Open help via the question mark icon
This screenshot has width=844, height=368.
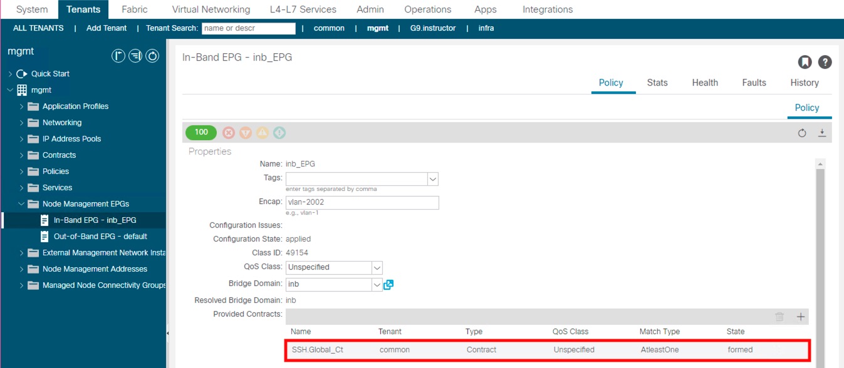[825, 61]
